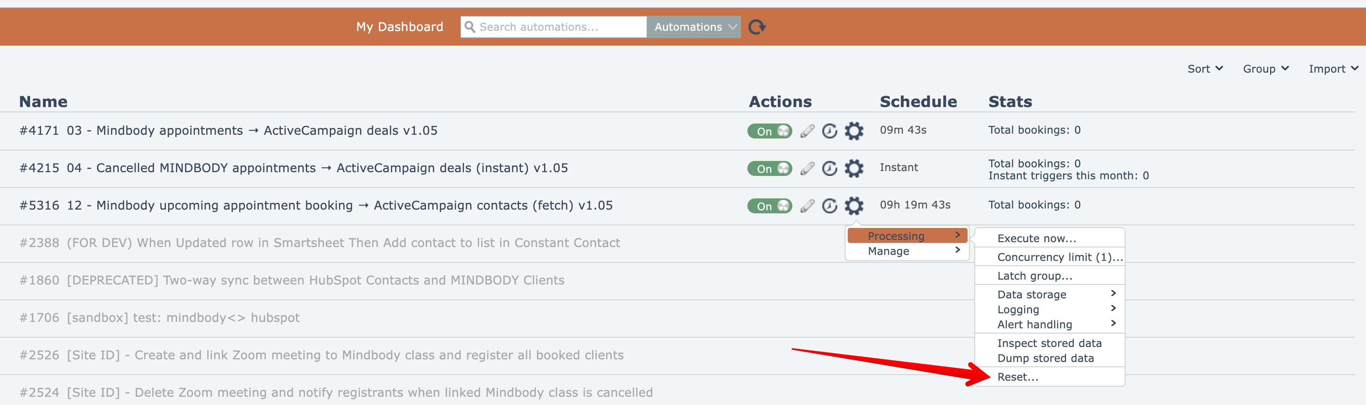Toggle the On switch for automation #4171
This screenshot has height=405, width=1366.
769,131
